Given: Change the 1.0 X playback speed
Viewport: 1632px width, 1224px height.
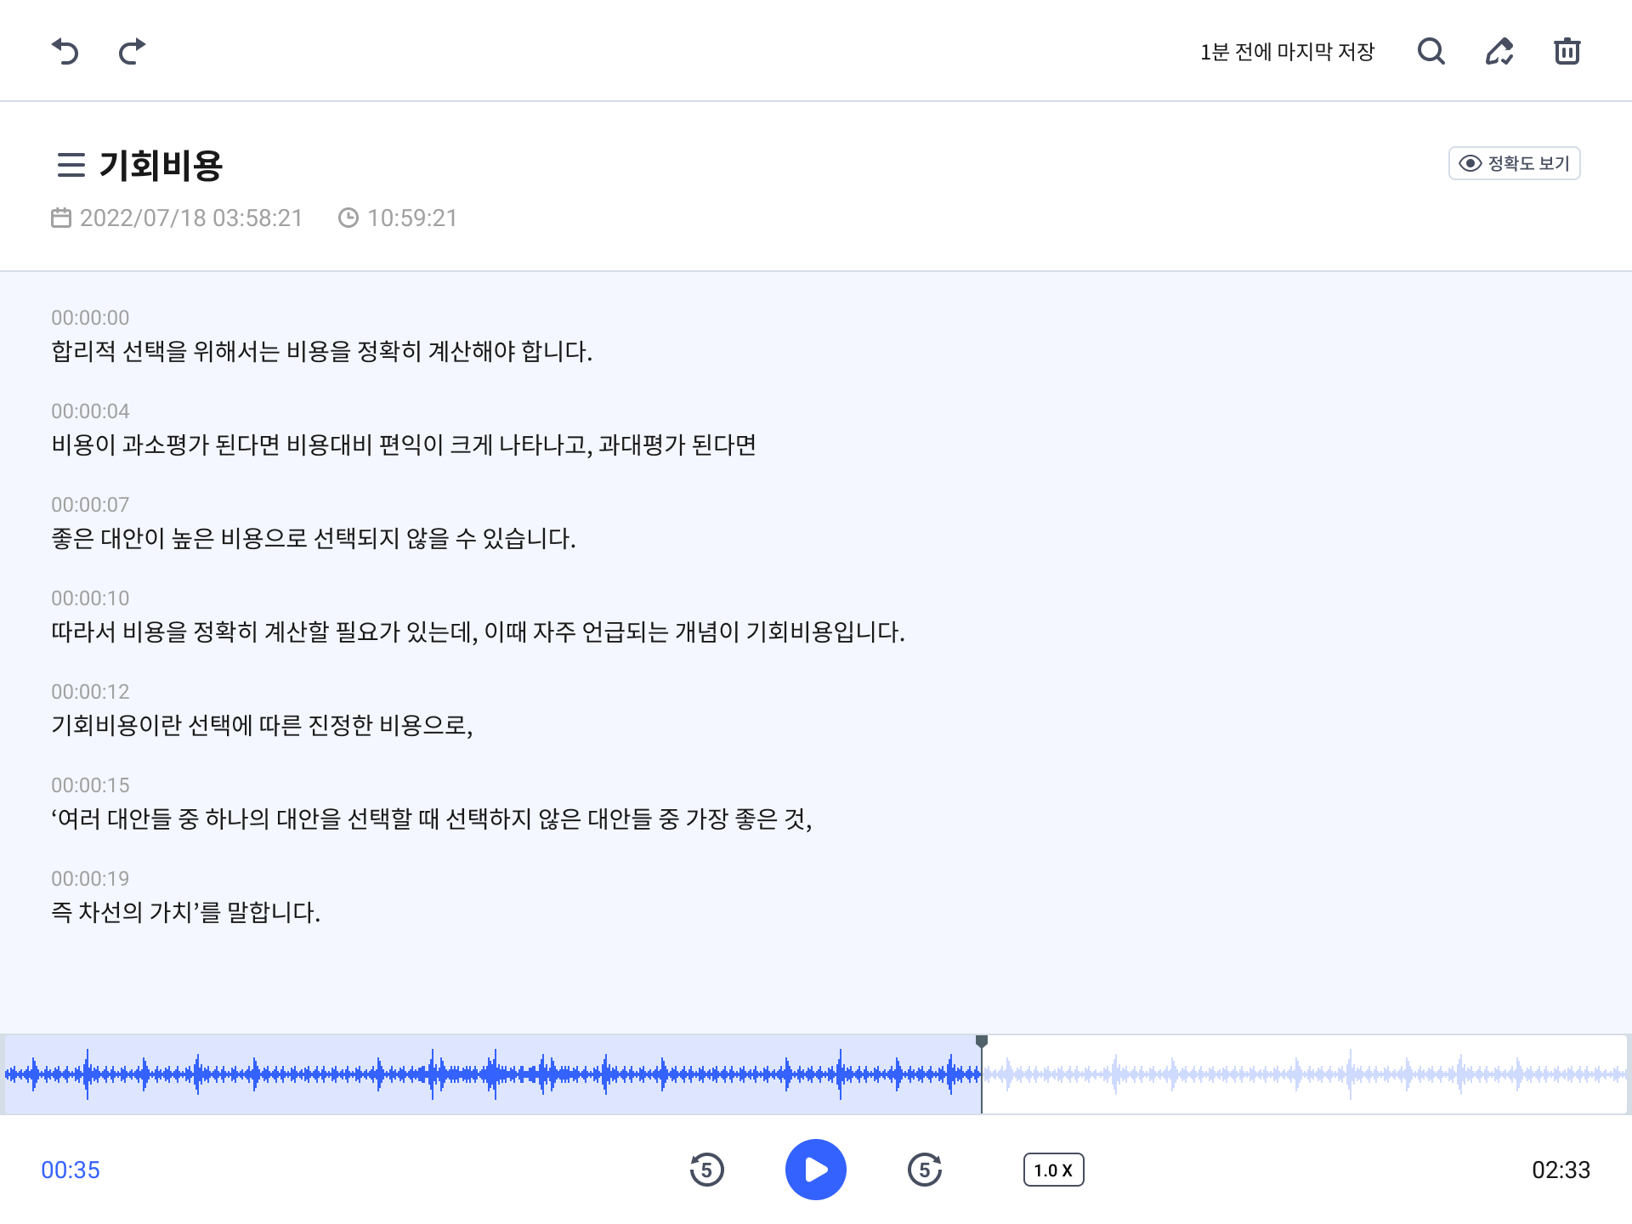Looking at the screenshot, I should coord(1053,1170).
